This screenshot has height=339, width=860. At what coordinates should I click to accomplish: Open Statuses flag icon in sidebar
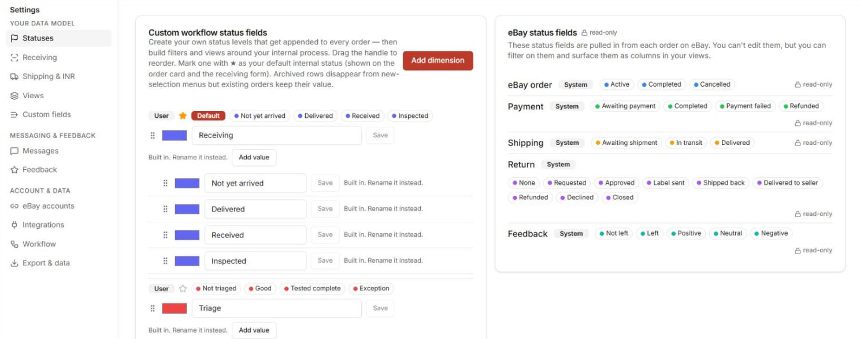[x=14, y=38]
